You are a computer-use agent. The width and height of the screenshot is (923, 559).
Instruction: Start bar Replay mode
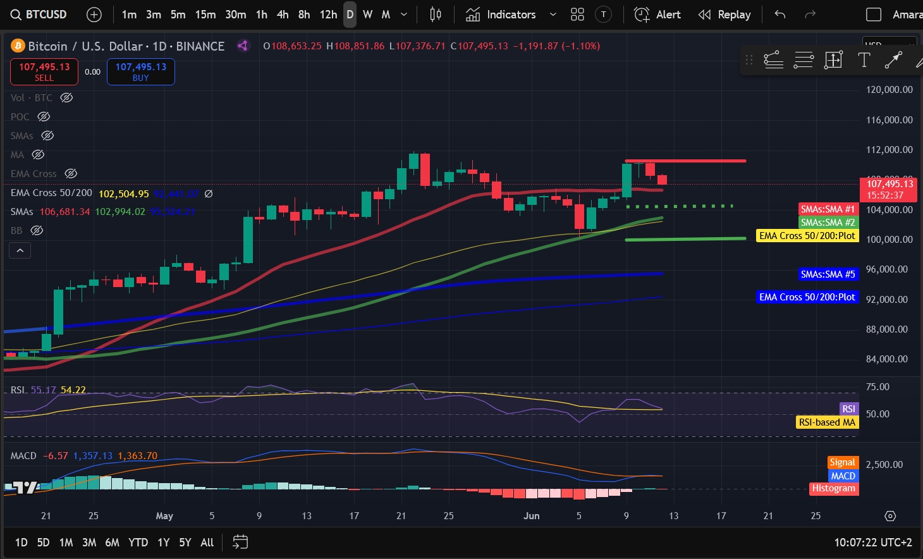click(x=724, y=15)
